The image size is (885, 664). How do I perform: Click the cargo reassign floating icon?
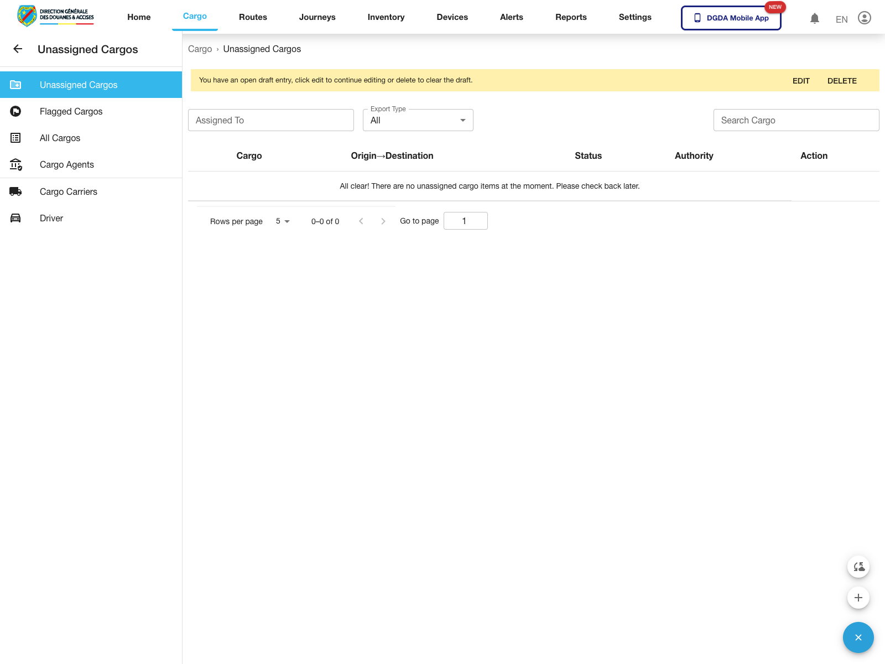click(858, 567)
